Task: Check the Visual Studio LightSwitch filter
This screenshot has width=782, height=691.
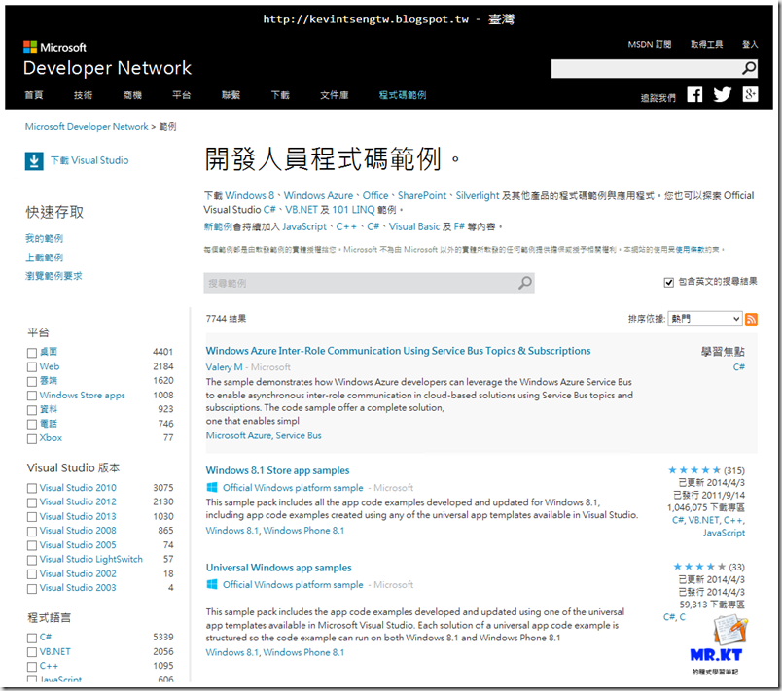Action: (x=32, y=560)
